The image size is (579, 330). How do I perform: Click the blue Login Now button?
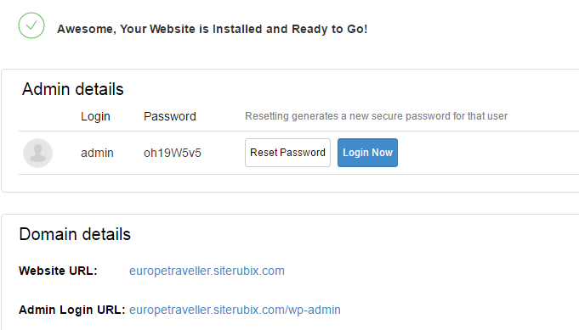coord(367,153)
